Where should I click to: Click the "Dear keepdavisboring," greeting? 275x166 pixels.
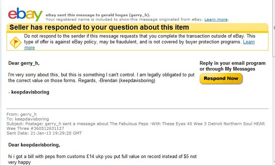34,145
